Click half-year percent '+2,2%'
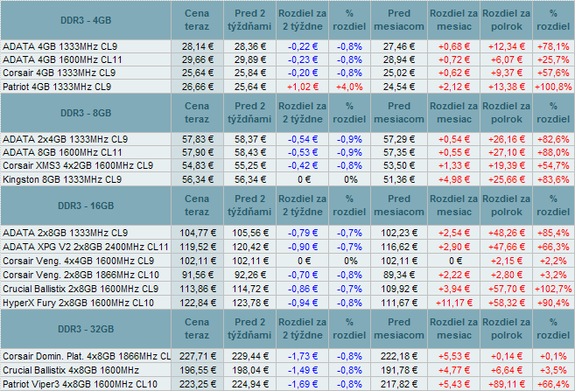 coord(553,261)
